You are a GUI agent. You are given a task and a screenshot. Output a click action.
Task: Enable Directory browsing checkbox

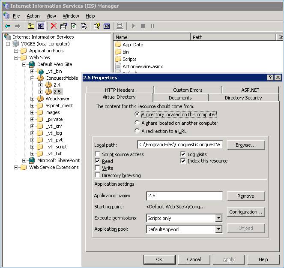[97, 175]
